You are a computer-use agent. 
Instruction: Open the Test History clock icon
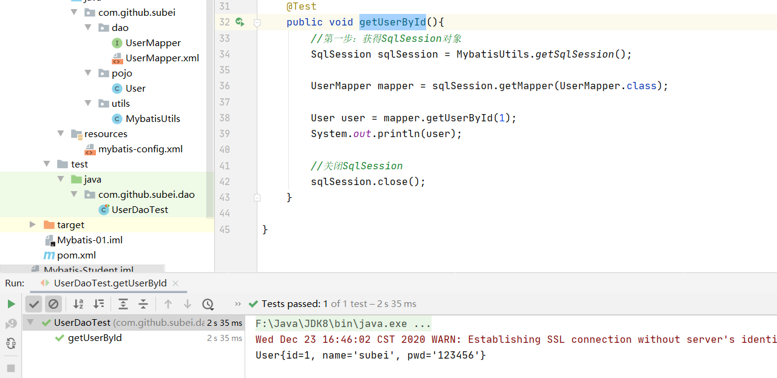[x=208, y=304]
